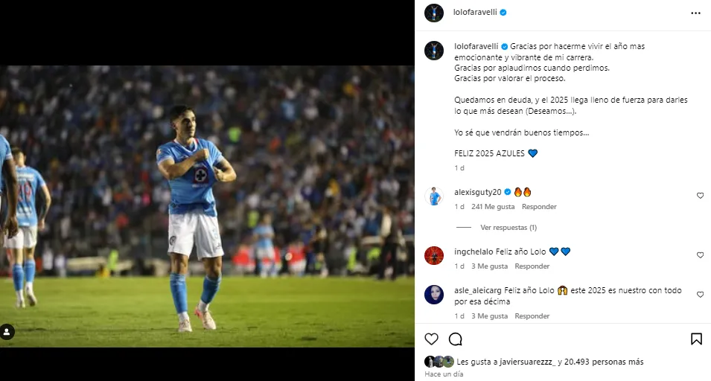This screenshot has width=711, height=381.
Task: Like asle_aleicarg's comment heart
Action: coord(700,295)
